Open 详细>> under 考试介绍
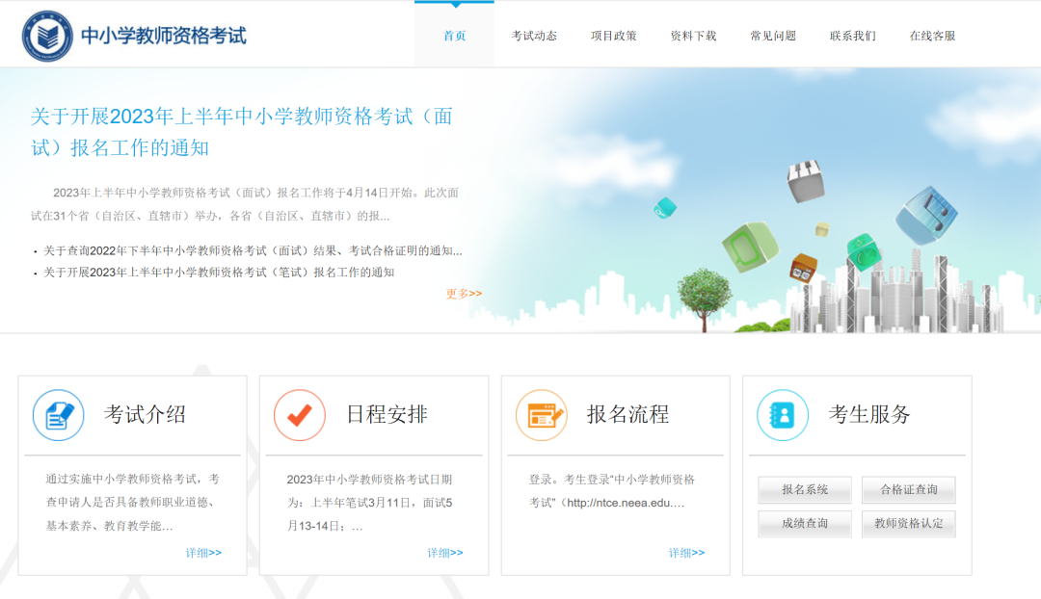 pos(205,552)
